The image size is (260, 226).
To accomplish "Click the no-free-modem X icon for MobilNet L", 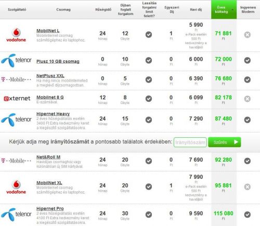I will (248, 35).
